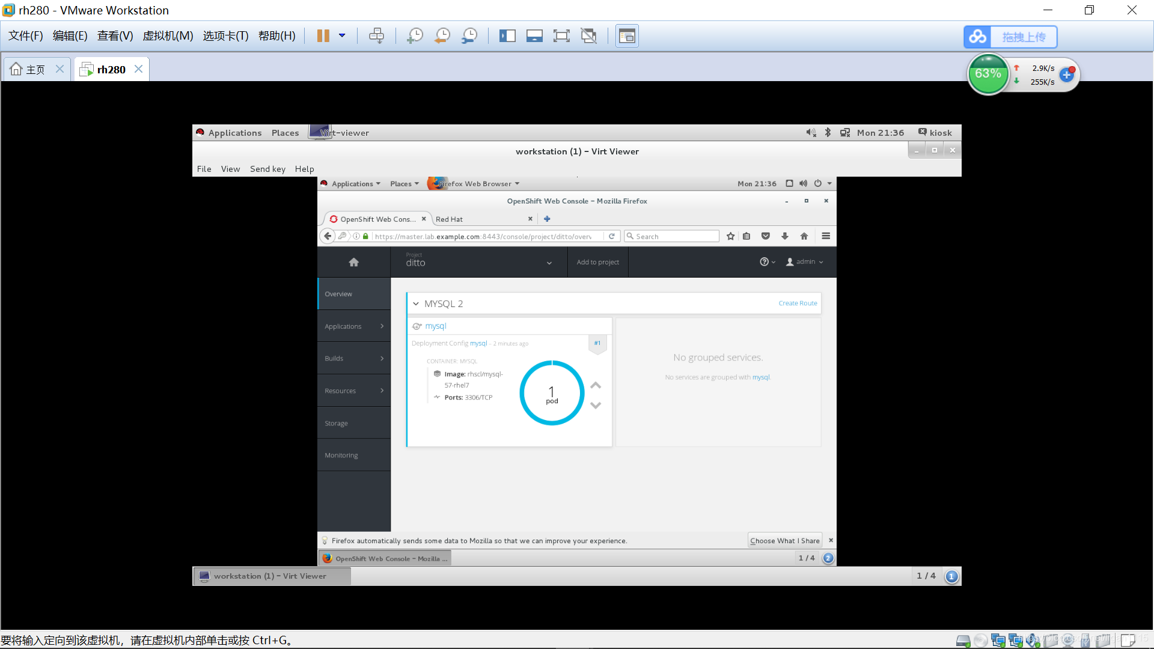Expand Resources in the sidebar
Image resolution: width=1154 pixels, height=649 pixels.
354,391
